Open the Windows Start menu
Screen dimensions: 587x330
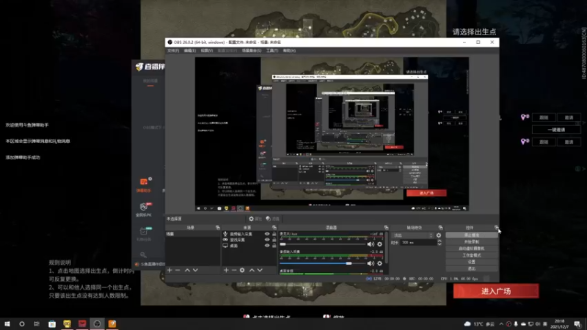click(7, 324)
